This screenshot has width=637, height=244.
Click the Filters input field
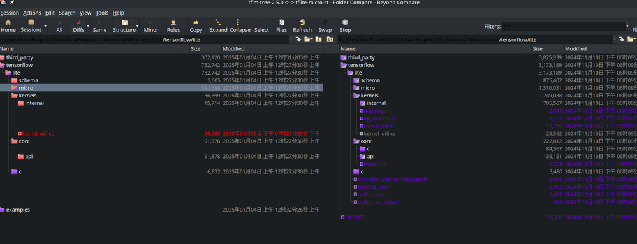click(563, 26)
